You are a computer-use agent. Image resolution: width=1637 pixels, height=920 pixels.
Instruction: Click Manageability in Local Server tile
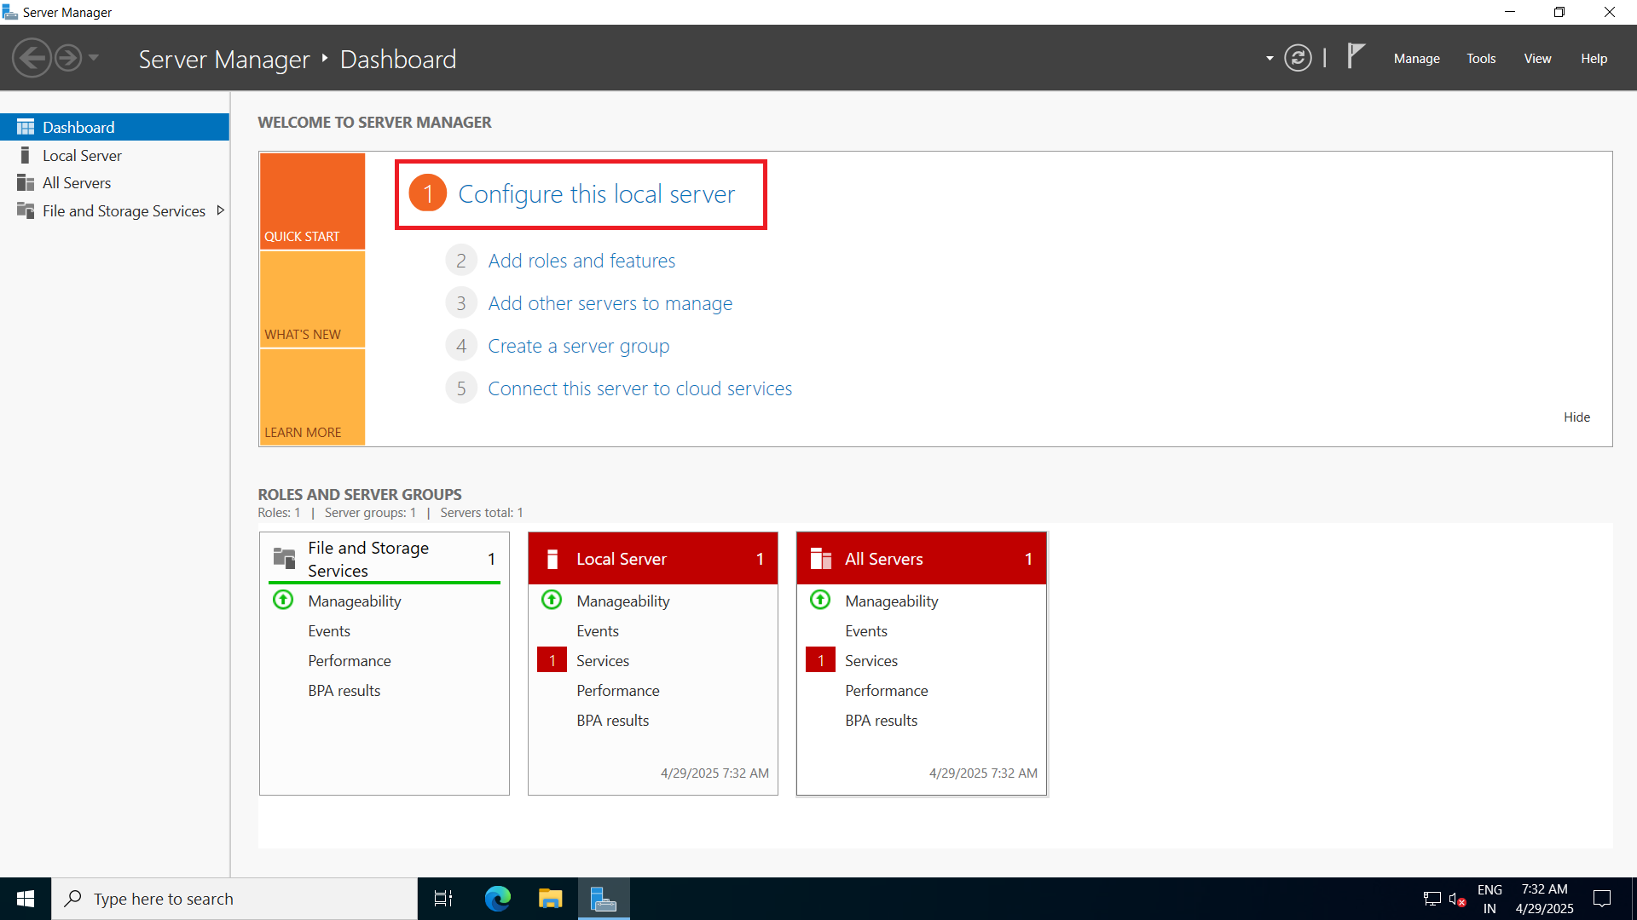[623, 601]
